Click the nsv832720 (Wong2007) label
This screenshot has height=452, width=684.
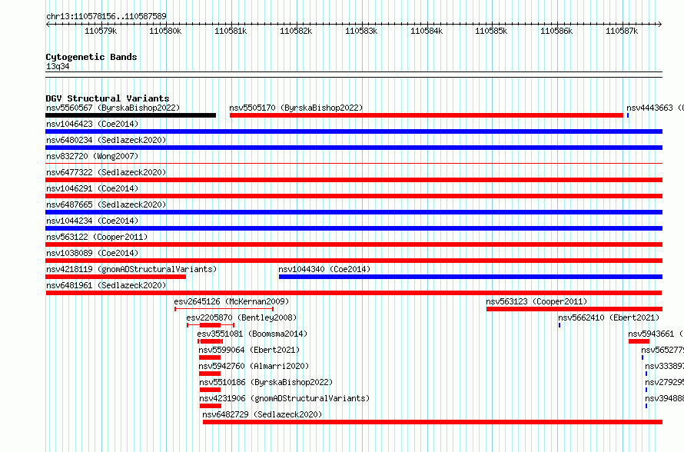[92, 156]
